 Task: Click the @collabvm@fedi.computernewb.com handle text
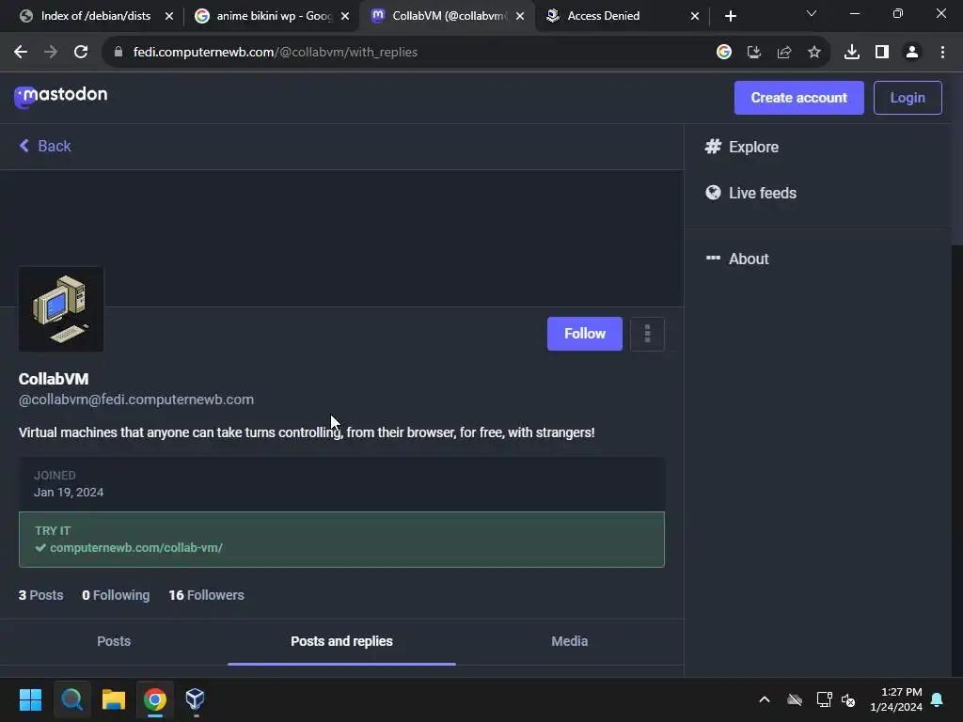pyautogui.click(x=136, y=400)
